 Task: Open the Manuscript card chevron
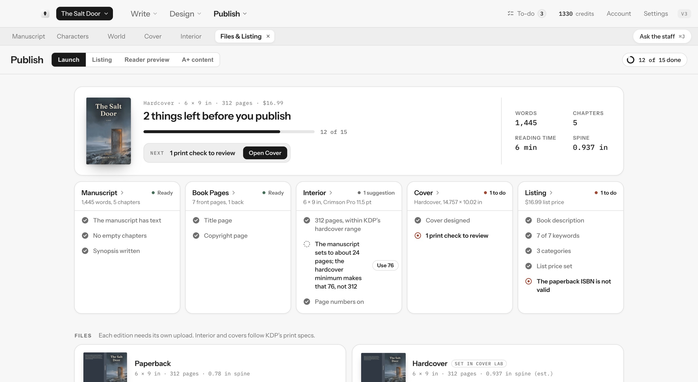click(x=122, y=193)
